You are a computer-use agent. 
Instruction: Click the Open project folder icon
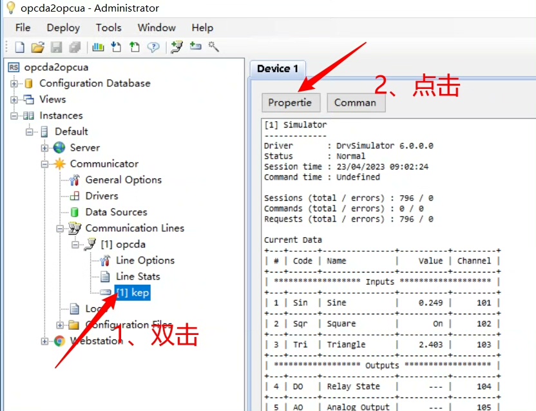[38, 47]
